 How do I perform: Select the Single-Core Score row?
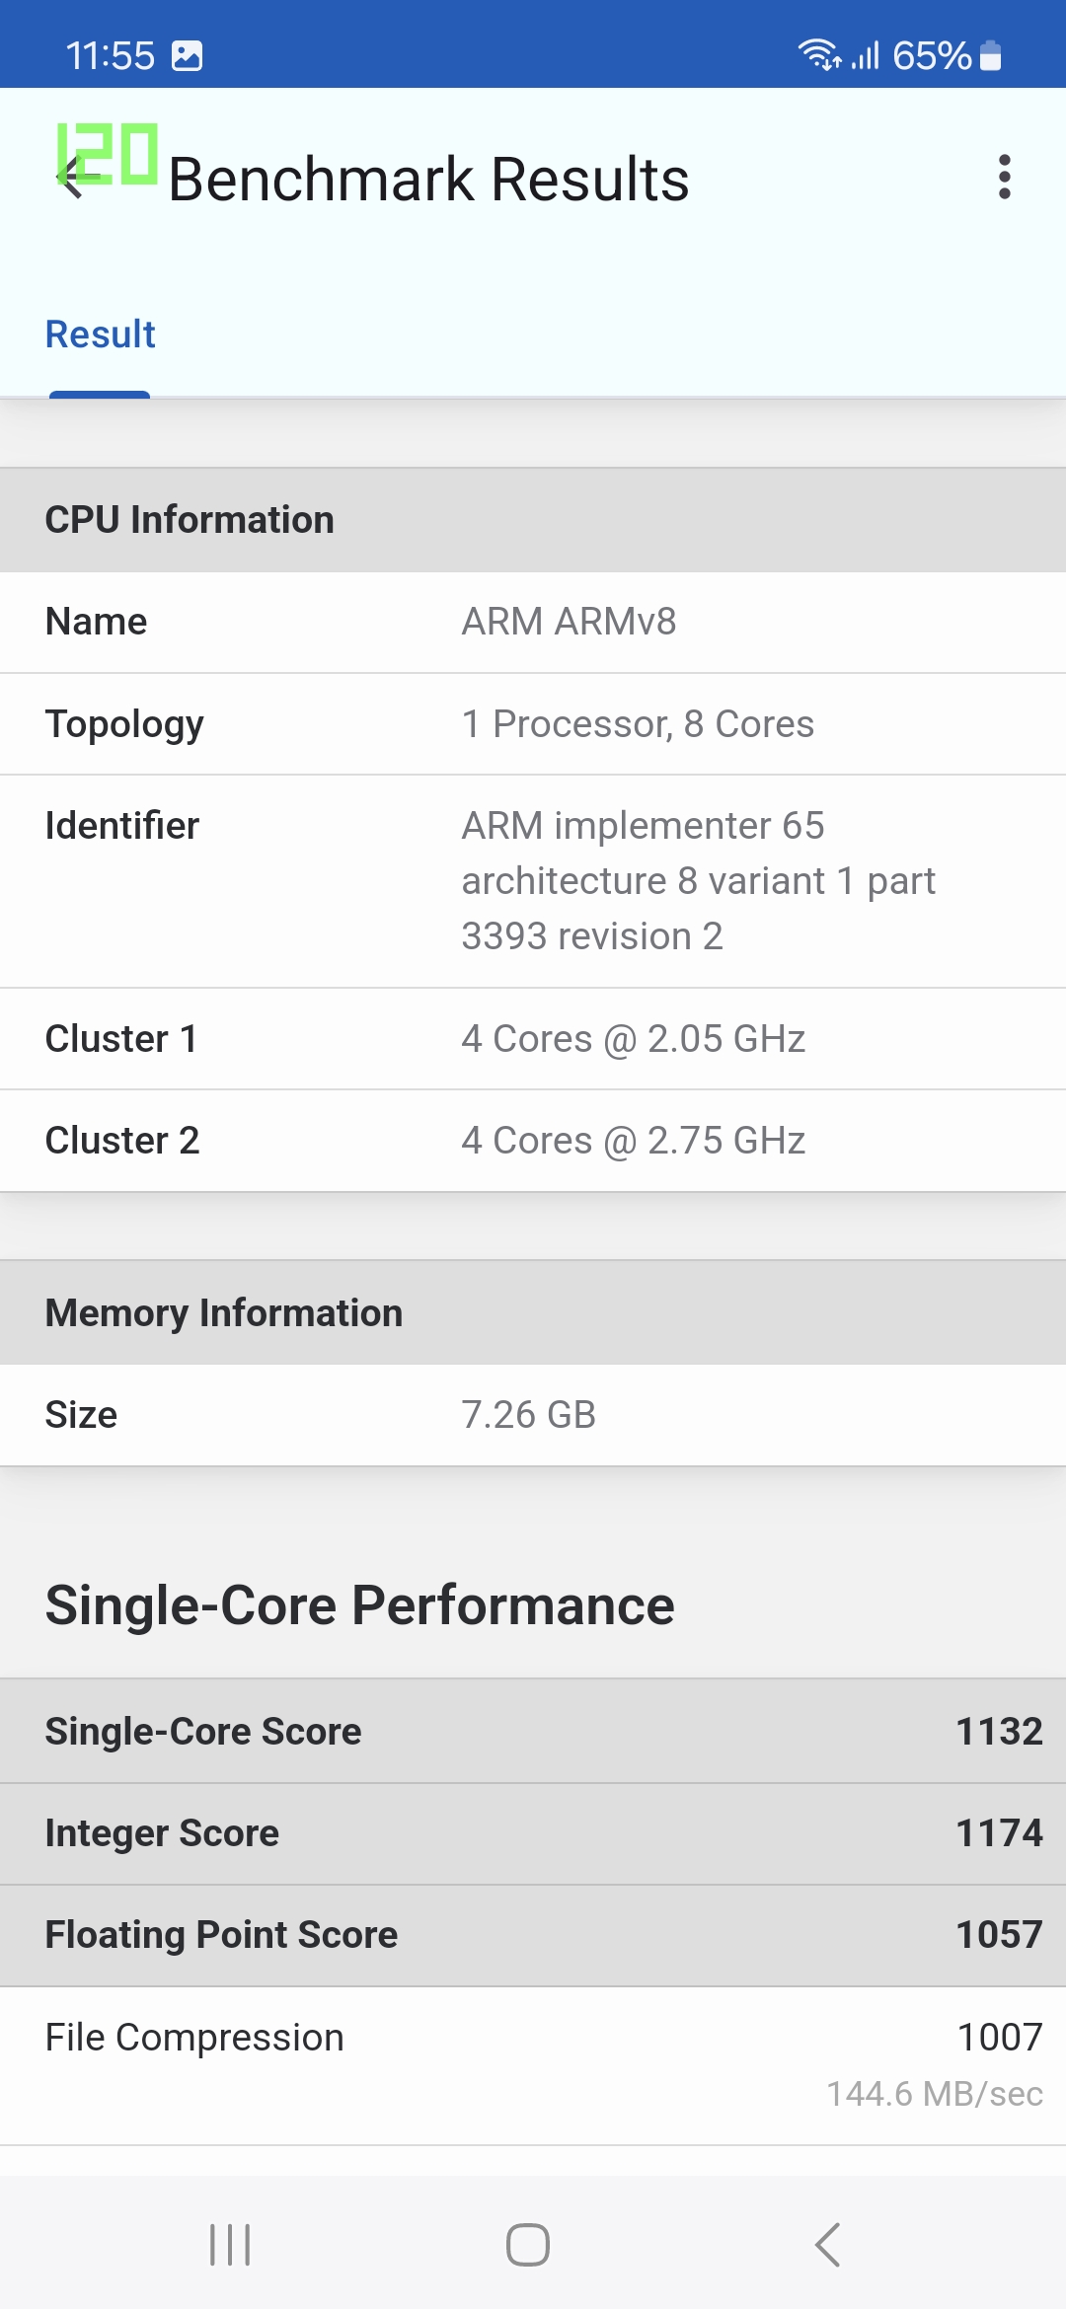point(533,1732)
